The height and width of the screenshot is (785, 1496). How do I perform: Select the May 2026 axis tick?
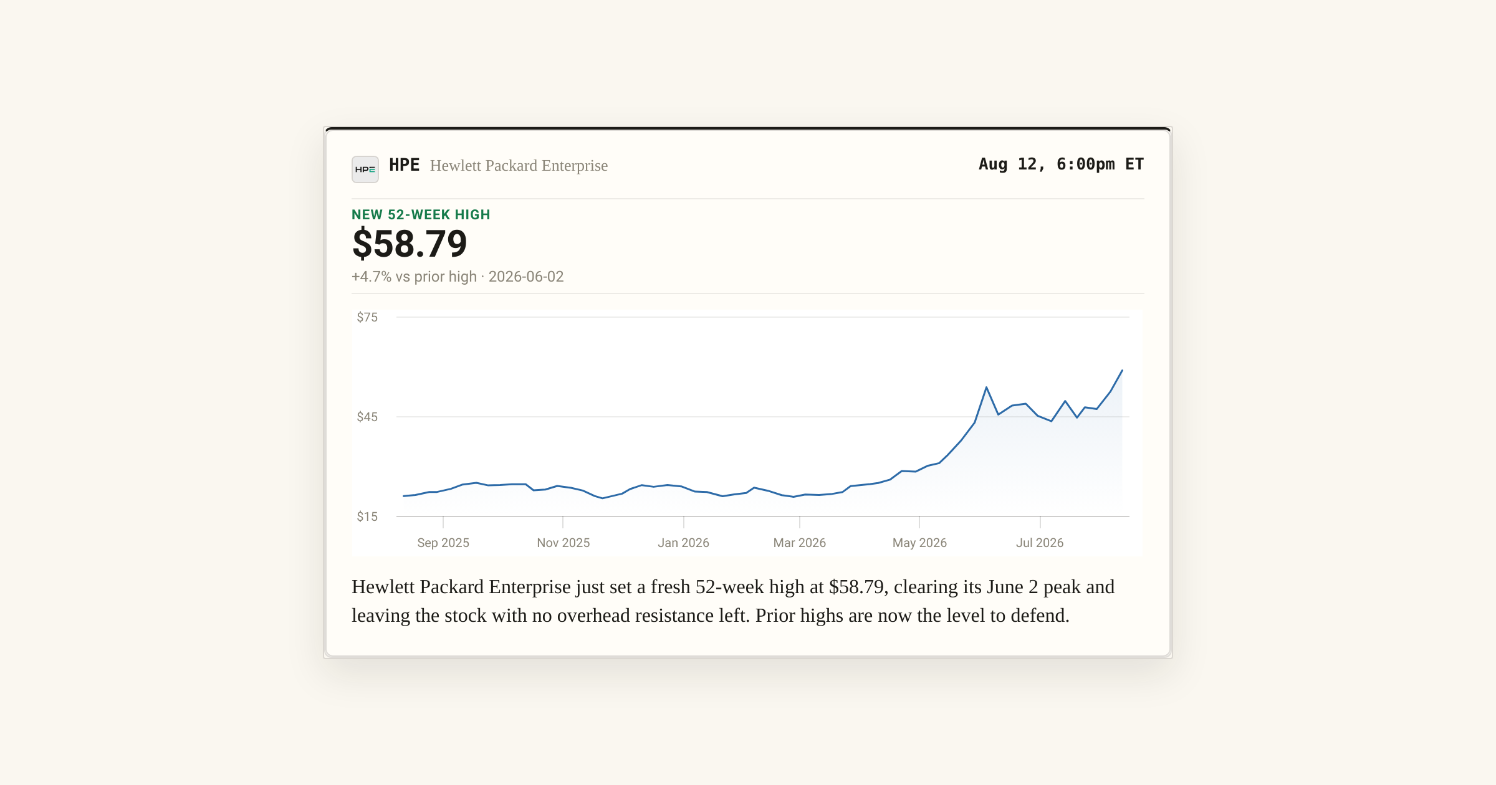pyautogui.click(x=919, y=543)
